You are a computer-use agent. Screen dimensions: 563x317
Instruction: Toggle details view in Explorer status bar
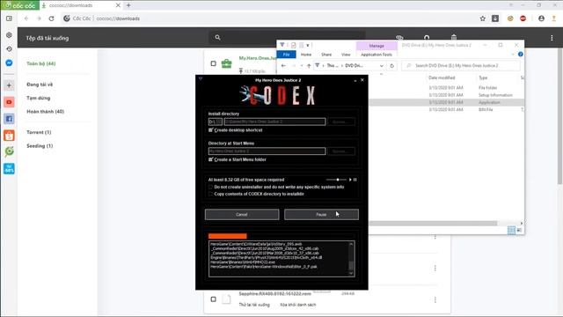pos(511,230)
